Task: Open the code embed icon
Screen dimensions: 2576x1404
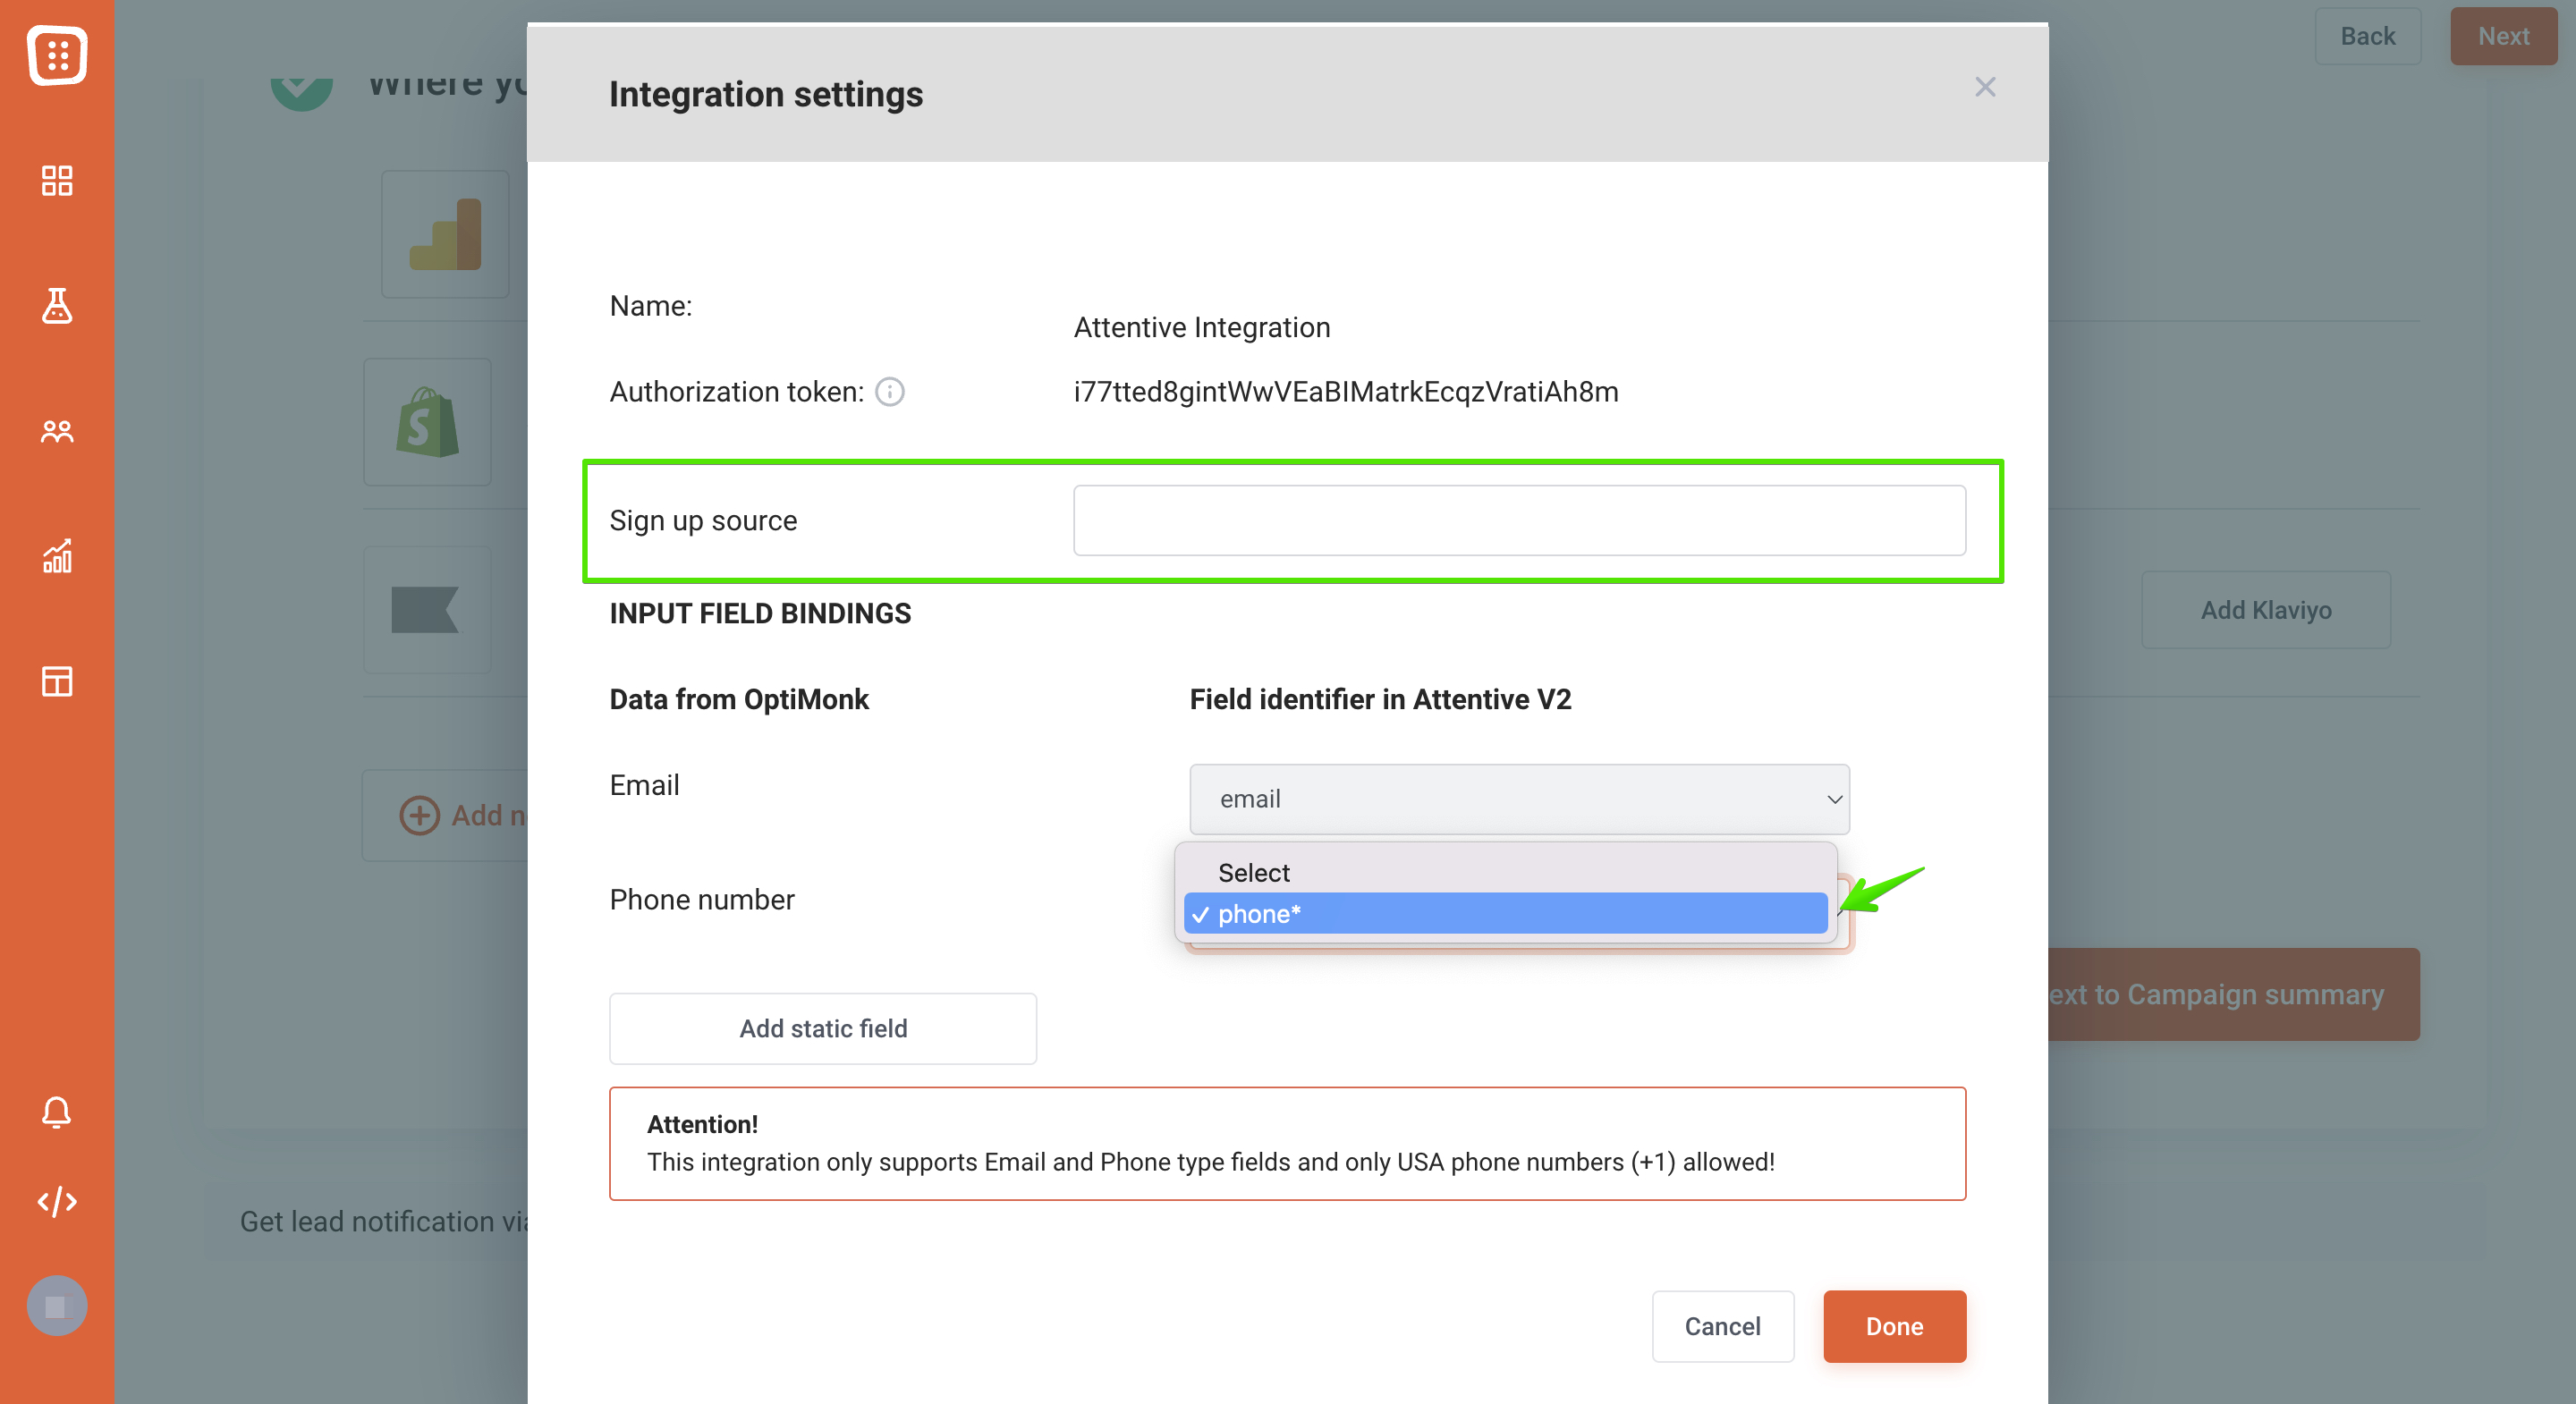Action: (x=57, y=1201)
